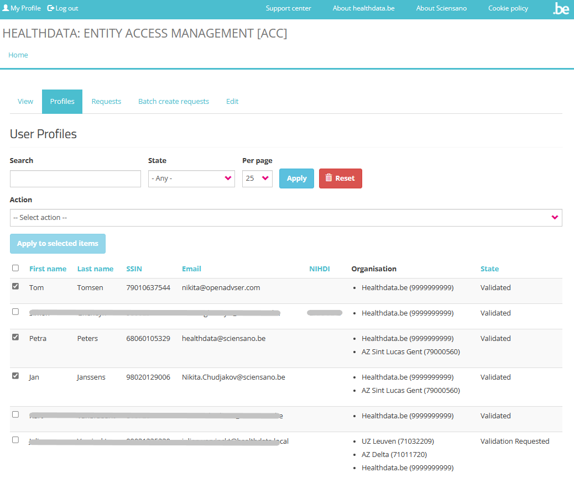Viewport: 574px width, 478px height.
Task: Toggle the select-all checkbox in table header
Action: point(15,268)
